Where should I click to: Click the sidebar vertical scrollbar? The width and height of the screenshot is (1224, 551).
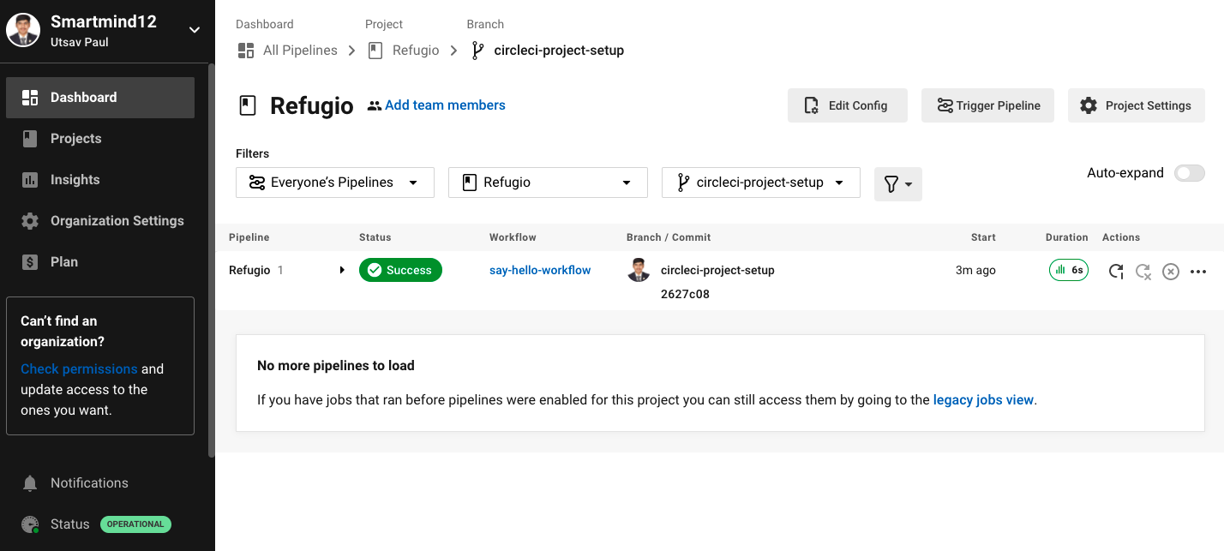click(211, 261)
